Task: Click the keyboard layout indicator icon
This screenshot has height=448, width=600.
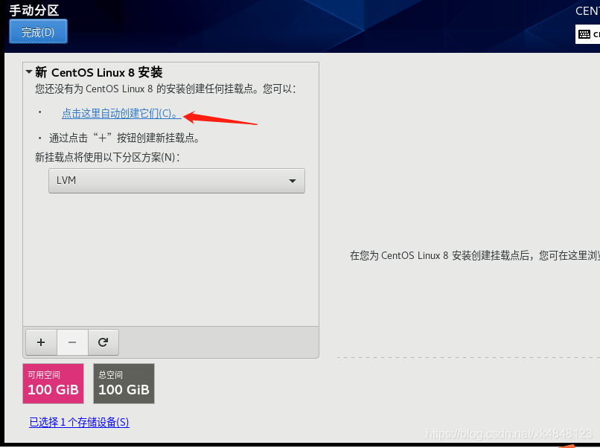Action: pyautogui.click(x=584, y=34)
